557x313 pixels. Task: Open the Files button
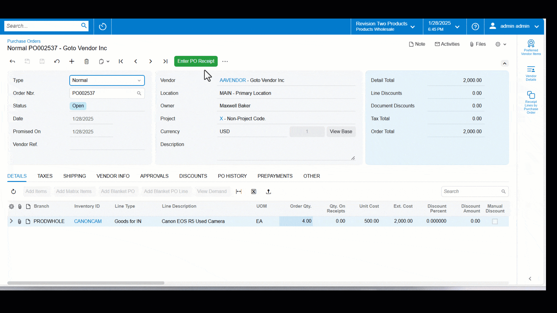pos(478,44)
